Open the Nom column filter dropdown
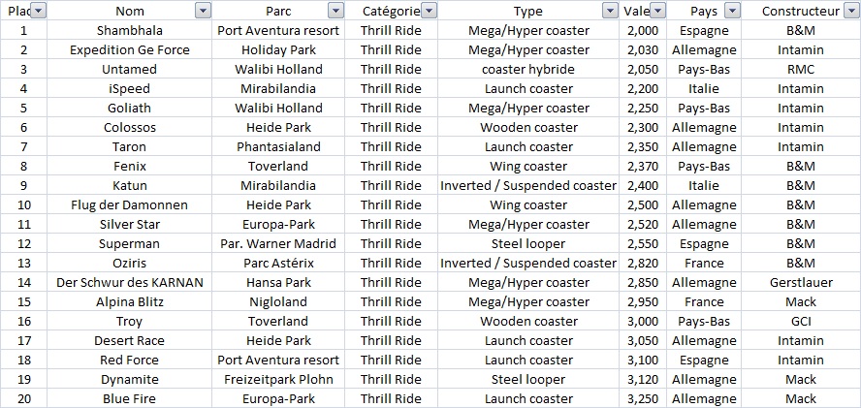Screen dimensions: 861x408 tap(204, 11)
